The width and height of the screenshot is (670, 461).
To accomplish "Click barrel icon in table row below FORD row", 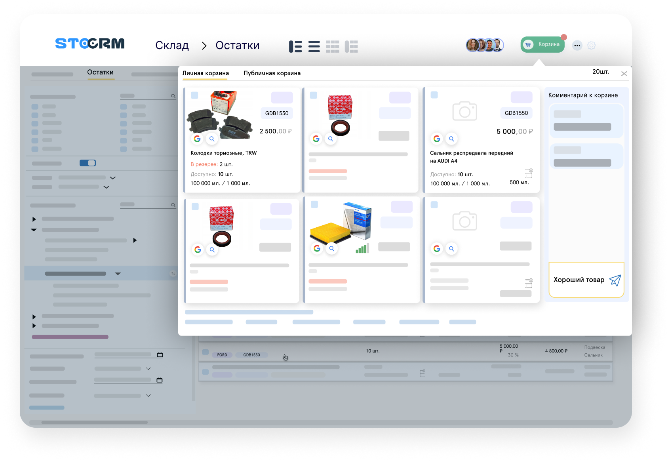I will click(423, 373).
